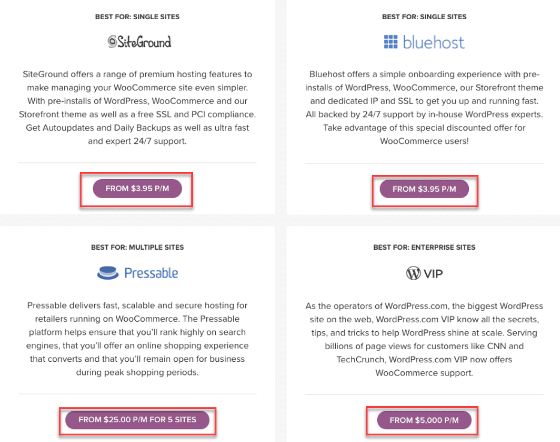
Task: Click the WordPress W circle icon
Action: click(x=413, y=273)
